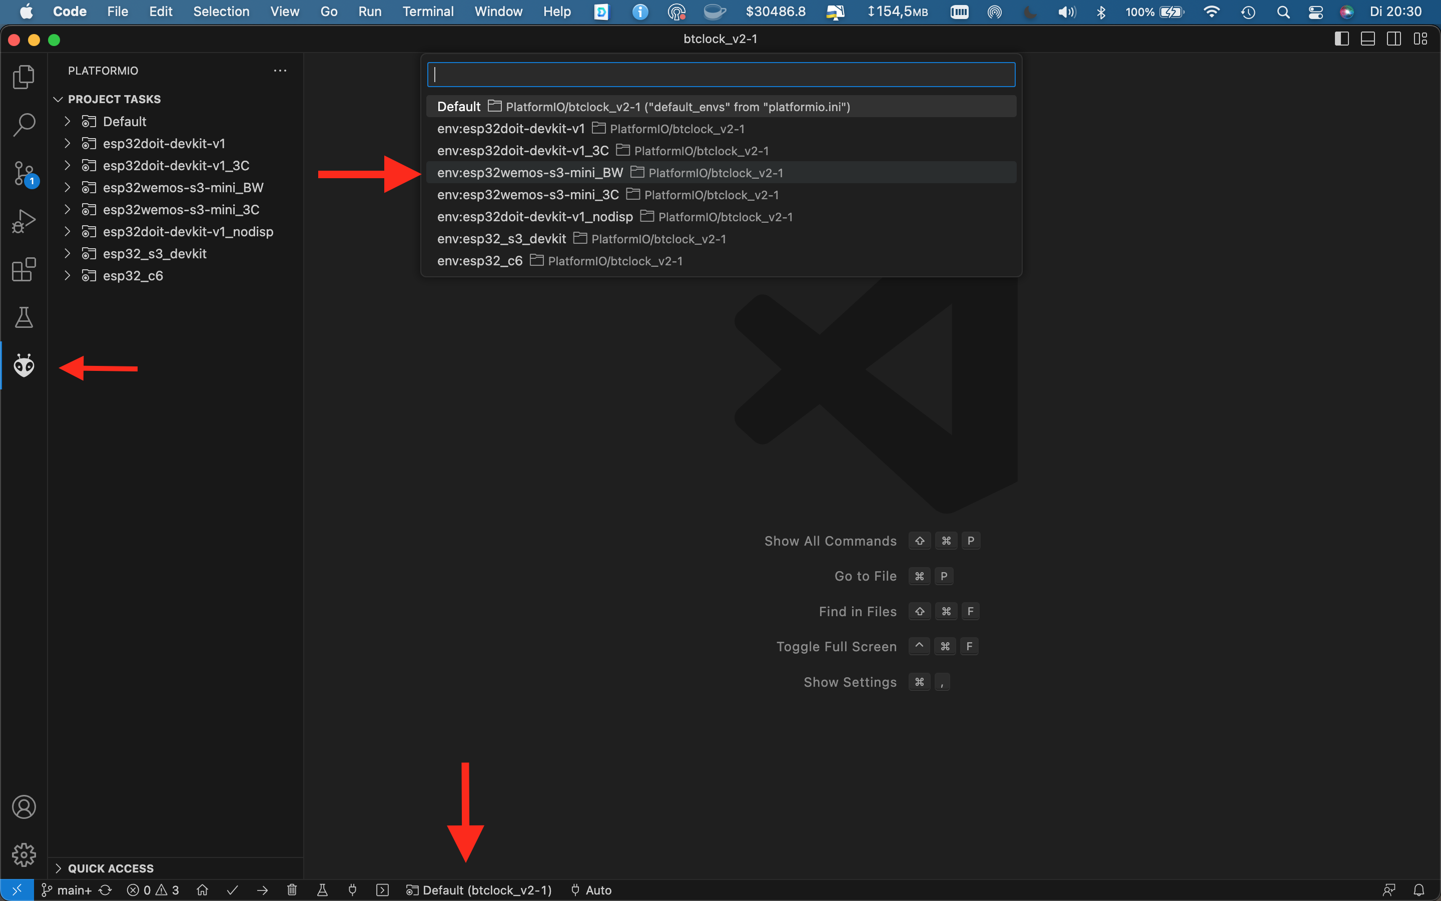Open the Selection menu
The width and height of the screenshot is (1441, 901).
tap(221, 12)
